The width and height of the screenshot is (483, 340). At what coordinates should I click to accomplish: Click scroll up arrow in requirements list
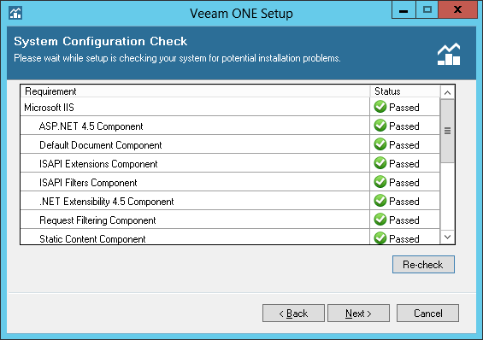tap(448, 92)
